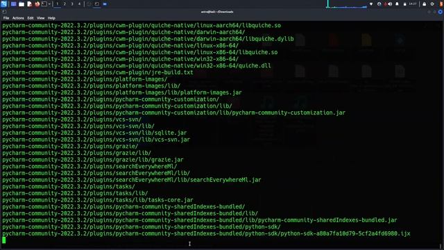Click the line ending in plugins/platform-images/
The height and width of the screenshot is (250, 444).
(85, 79)
